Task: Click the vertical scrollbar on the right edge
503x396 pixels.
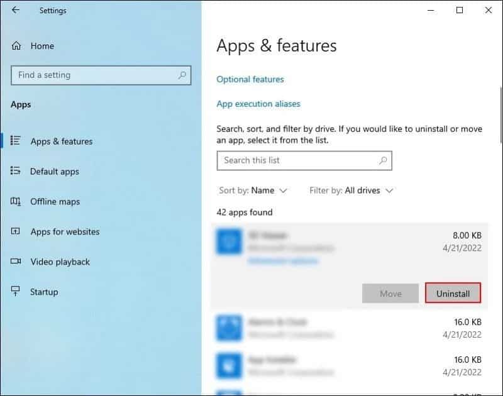Action: coord(500,116)
